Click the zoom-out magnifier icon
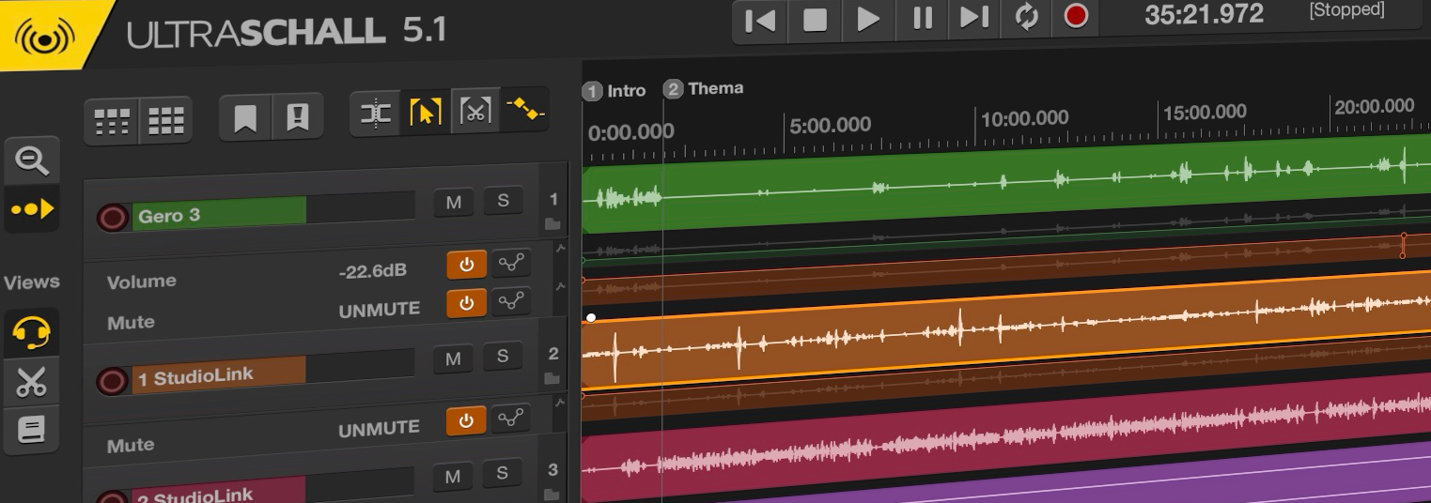This screenshot has height=503, width=1431. (x=33, y=161)
